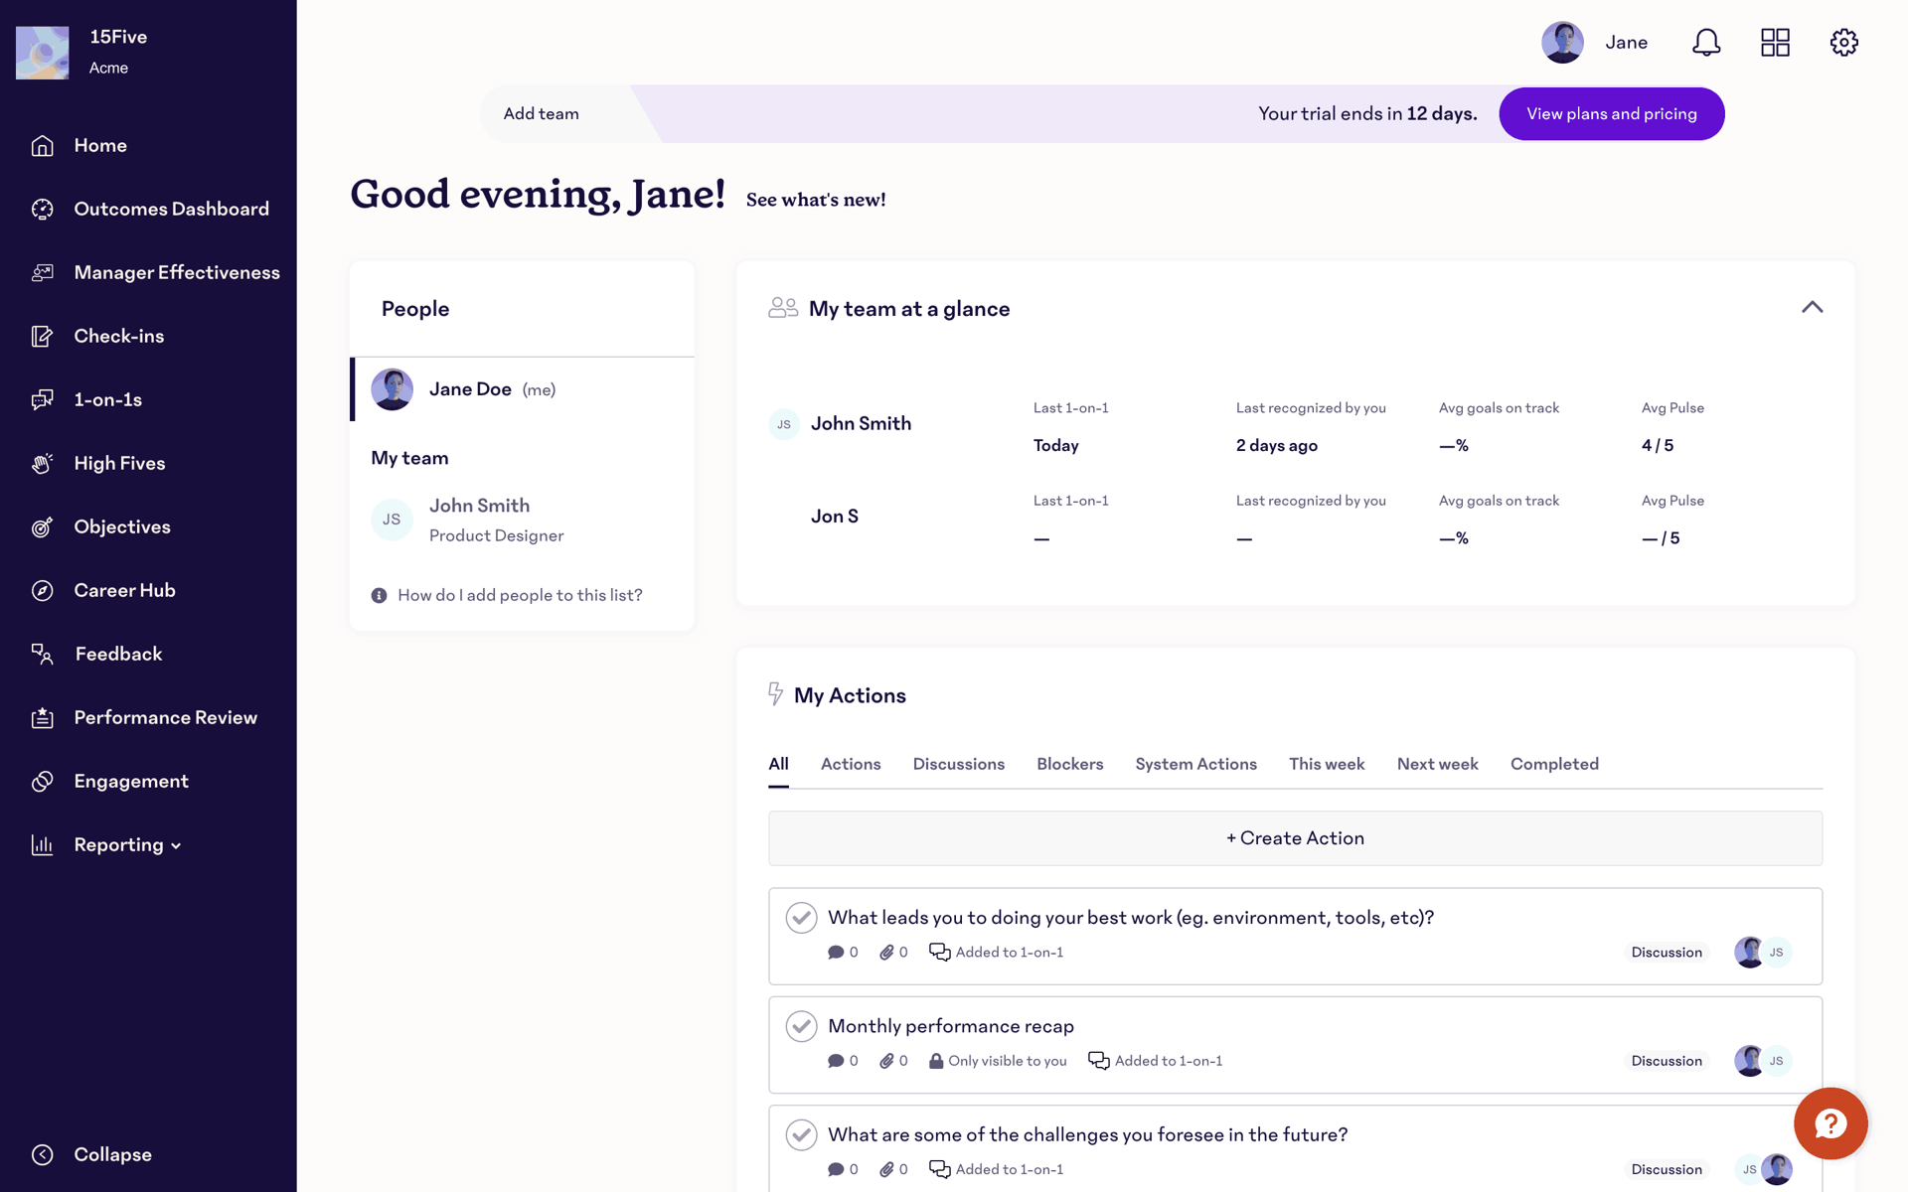Show the This week tab

coord(1327,764)
